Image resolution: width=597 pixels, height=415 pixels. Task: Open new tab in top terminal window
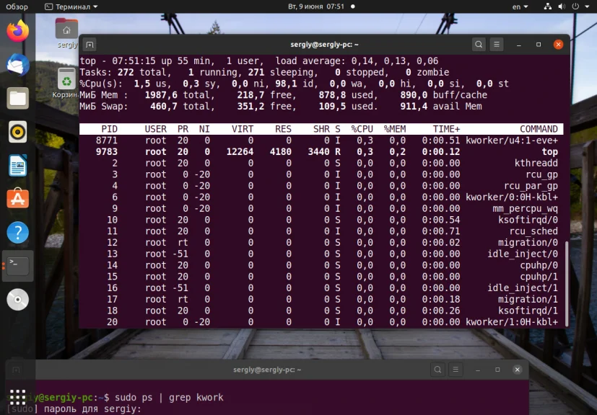pos(90,45)
